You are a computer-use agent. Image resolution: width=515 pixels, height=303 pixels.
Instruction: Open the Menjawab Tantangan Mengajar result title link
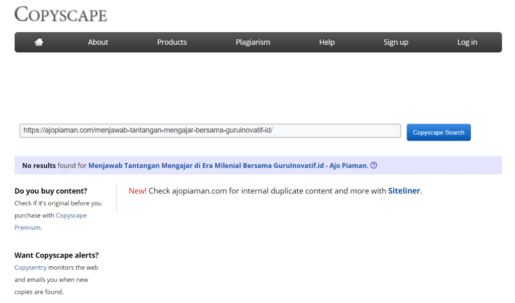click(228, 166)
